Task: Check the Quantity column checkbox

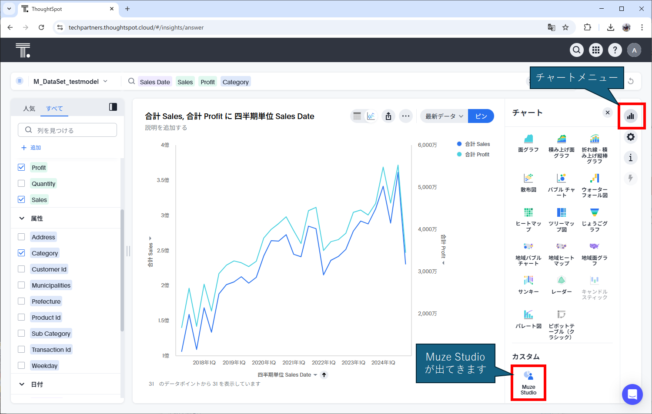Action: point(21,183)
